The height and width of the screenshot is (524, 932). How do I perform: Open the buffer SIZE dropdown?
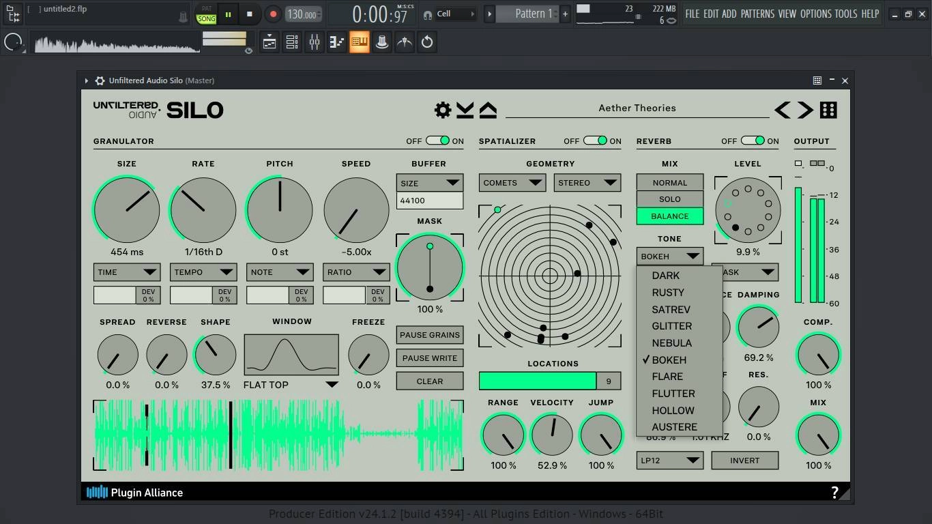(x=430, y=183)
